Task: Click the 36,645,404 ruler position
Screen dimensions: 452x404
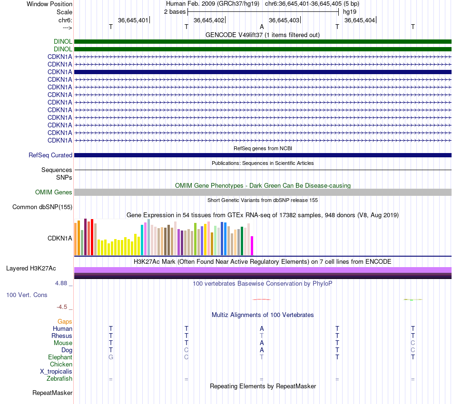Action: (360, 20)
